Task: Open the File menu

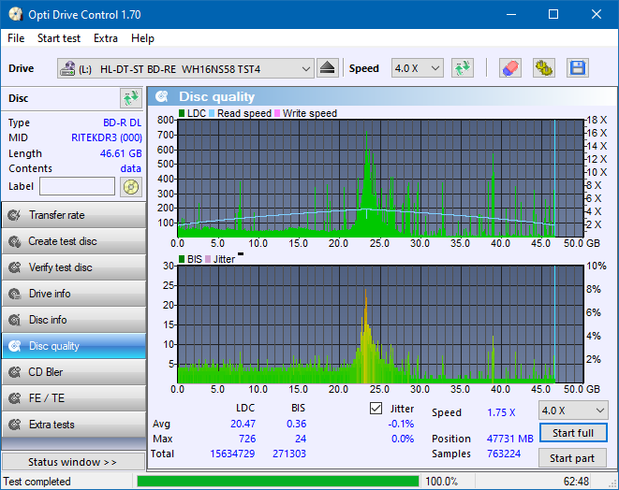Action: [x=16, y=38]
